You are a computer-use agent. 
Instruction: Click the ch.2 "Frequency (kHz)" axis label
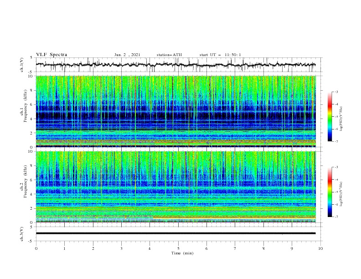(26, 181)
